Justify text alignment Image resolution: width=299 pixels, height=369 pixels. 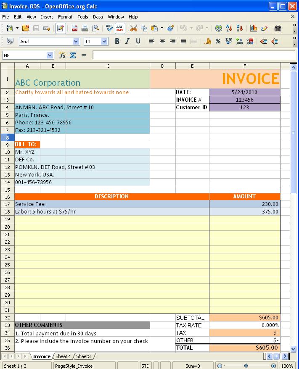tap(183, 42)
